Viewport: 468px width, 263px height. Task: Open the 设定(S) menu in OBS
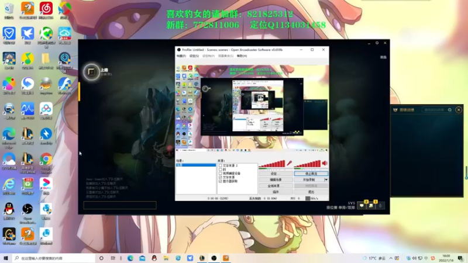[194, 56]
